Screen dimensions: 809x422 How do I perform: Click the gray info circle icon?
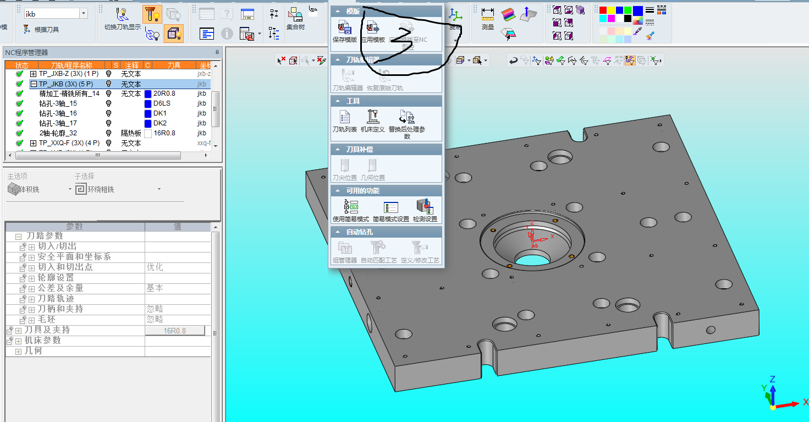pyautogui.click(x=227, y=34)
